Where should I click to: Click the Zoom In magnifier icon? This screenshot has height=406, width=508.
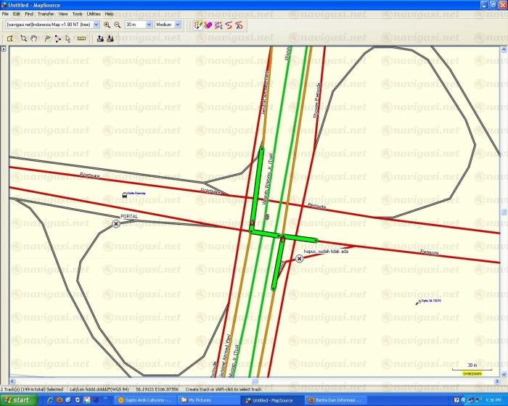pyautogui.click(x=107, y=25)
